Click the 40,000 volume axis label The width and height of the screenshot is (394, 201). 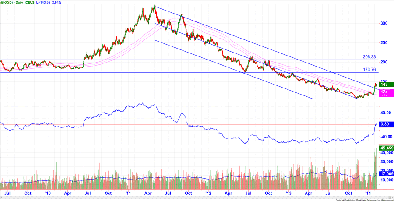pos(384,153)
